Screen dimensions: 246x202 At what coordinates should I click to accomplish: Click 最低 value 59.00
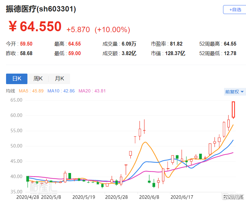tap(75, 53)
